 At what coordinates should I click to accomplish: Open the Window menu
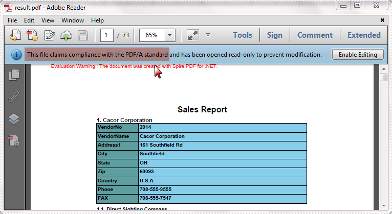pos(73,20)
